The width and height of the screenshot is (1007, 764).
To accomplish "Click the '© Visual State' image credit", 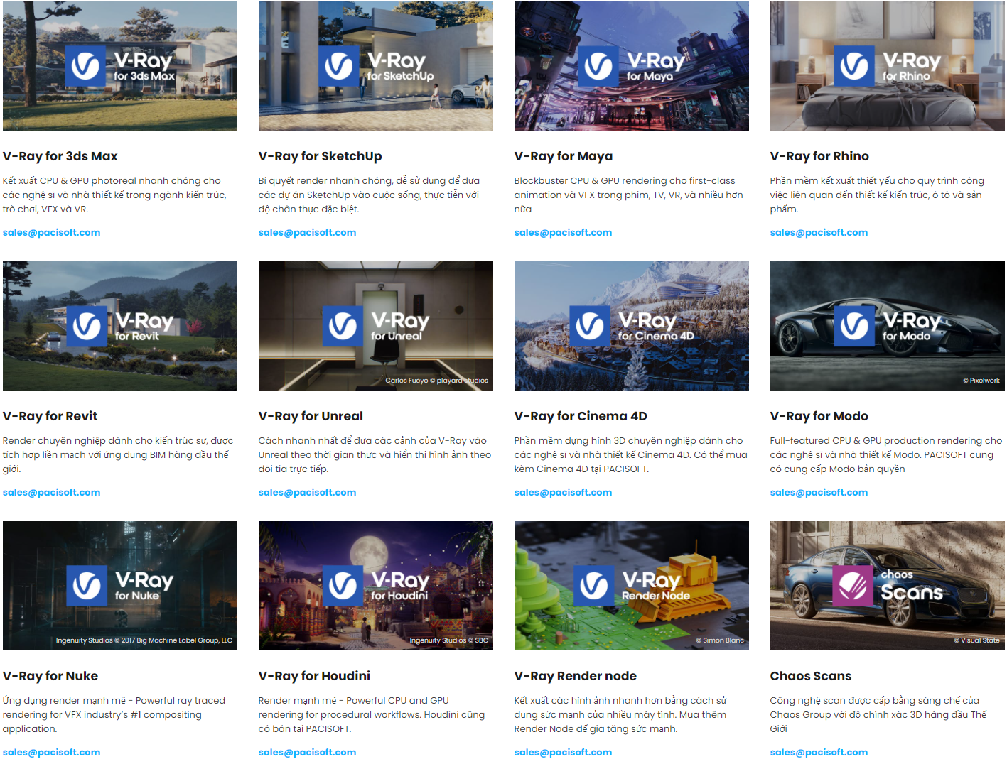I will pos(976,640).
